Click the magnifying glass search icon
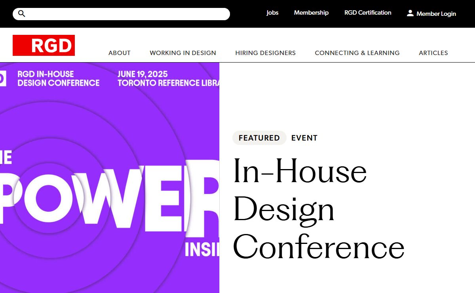 click(22, 14)
